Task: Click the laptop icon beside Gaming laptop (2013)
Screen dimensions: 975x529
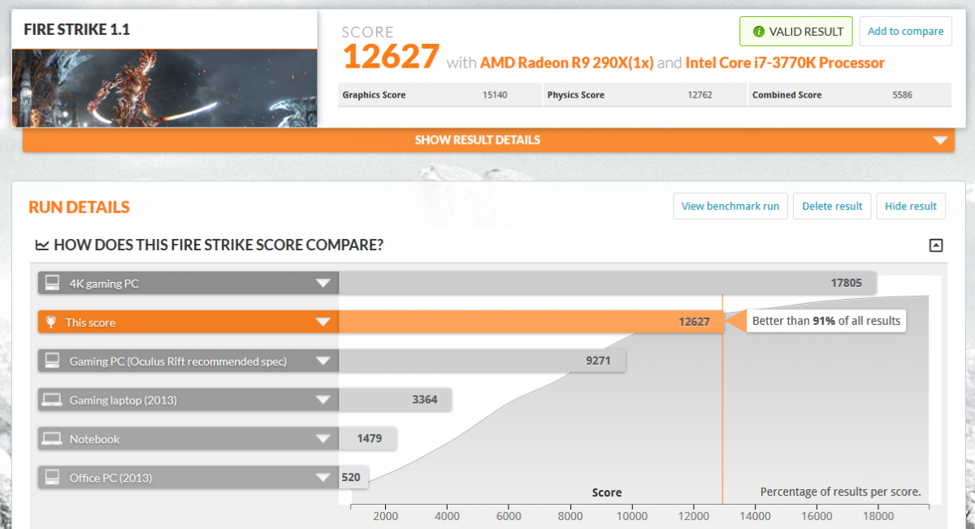Action: pyautogui.click(x=52, y=400)
